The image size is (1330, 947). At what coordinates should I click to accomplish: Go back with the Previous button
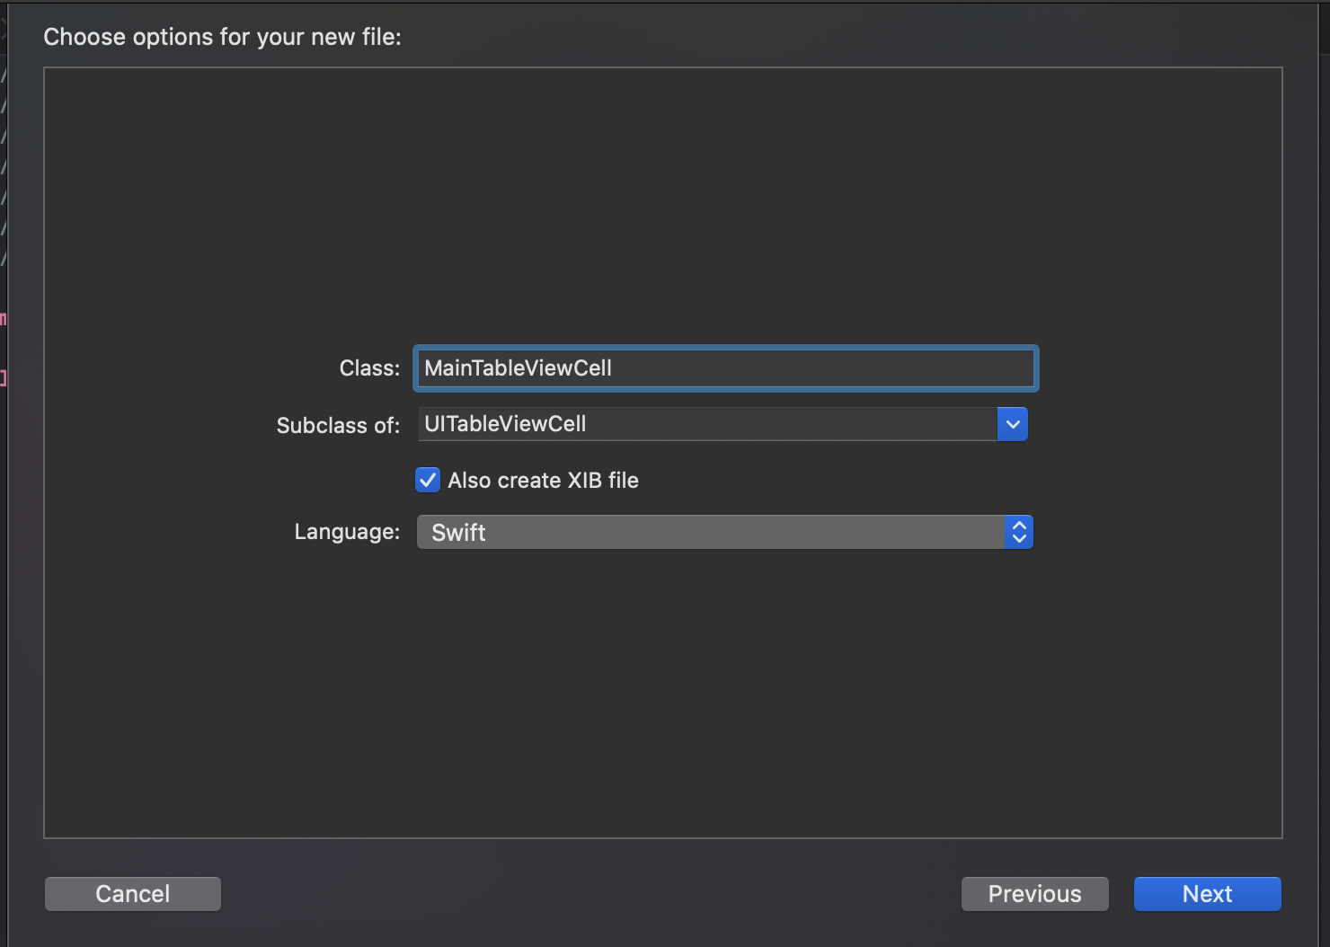click(1034, 894)
